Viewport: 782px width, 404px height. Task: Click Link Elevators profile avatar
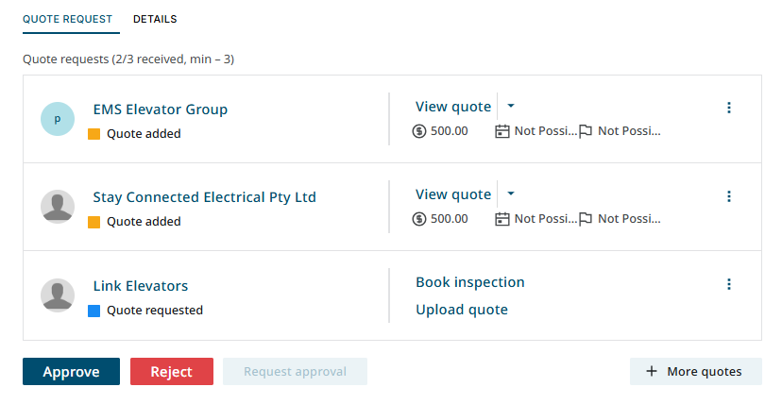(58, 295)
